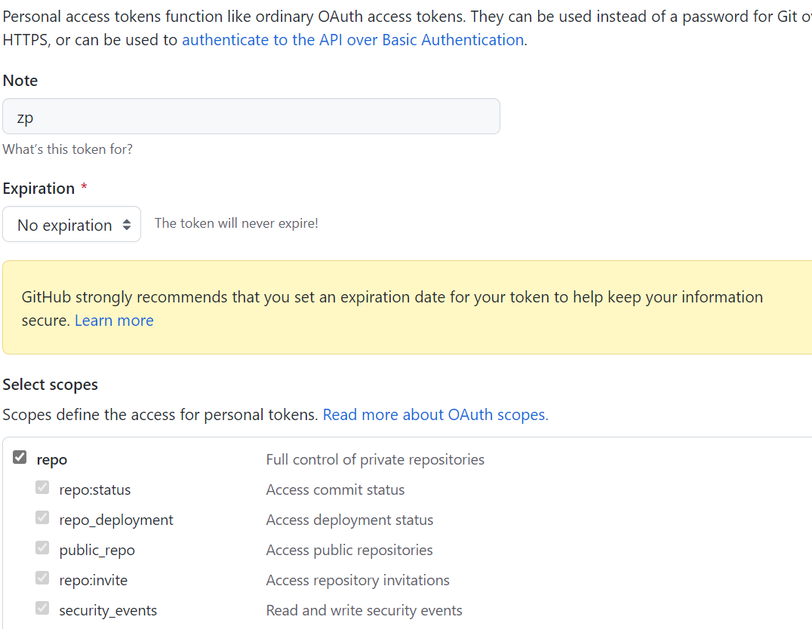Toggle the repo:status checkbox
The width and height of the screenshot is (812, 629).
[x=42, y=487]
